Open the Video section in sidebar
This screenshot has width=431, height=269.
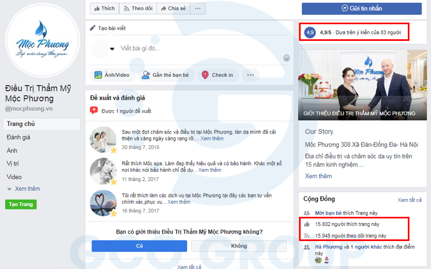point(15,176)
